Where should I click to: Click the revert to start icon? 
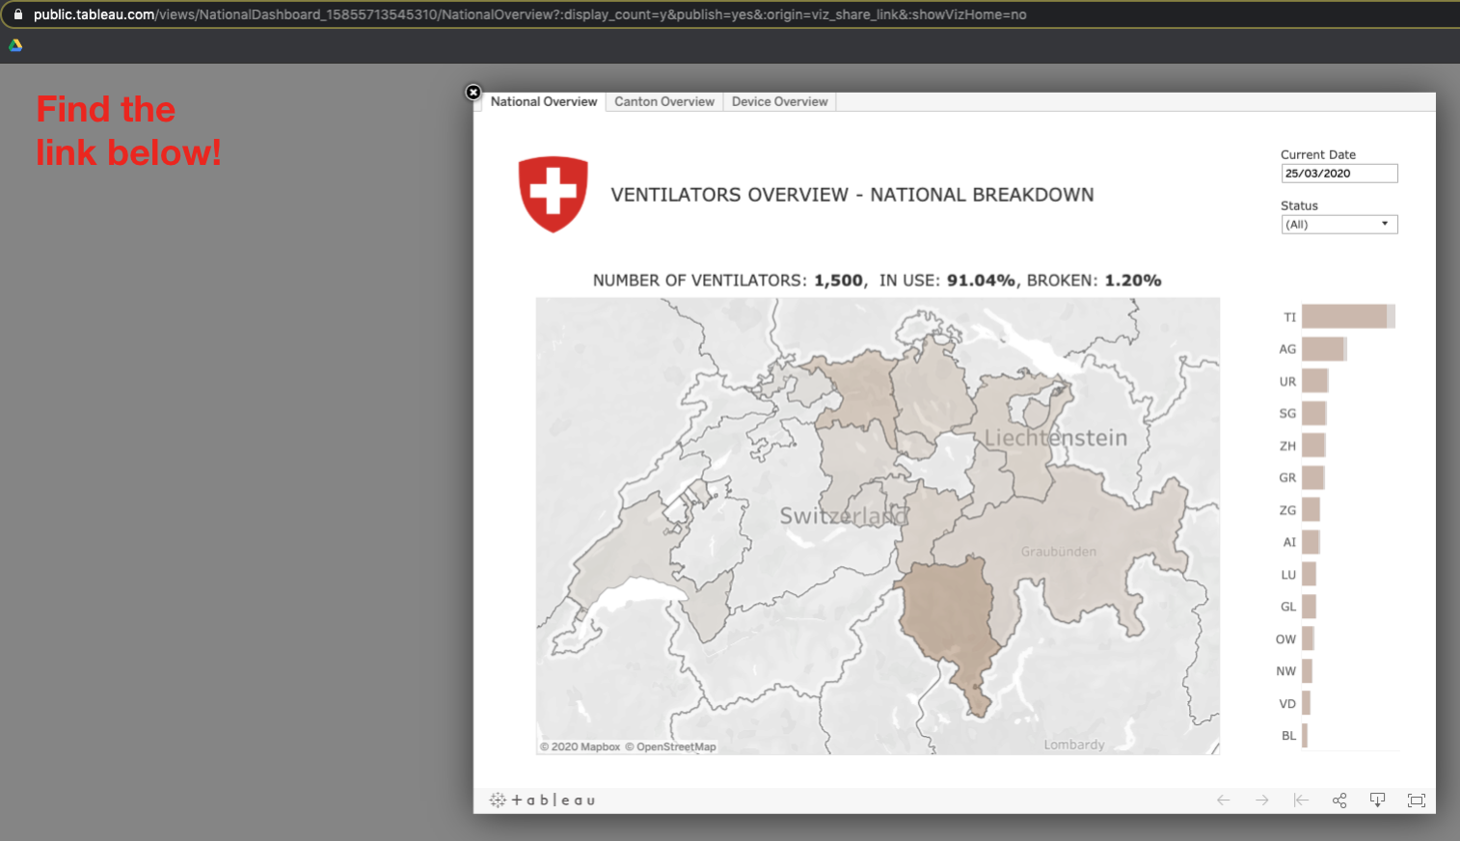click(1301, 800)
